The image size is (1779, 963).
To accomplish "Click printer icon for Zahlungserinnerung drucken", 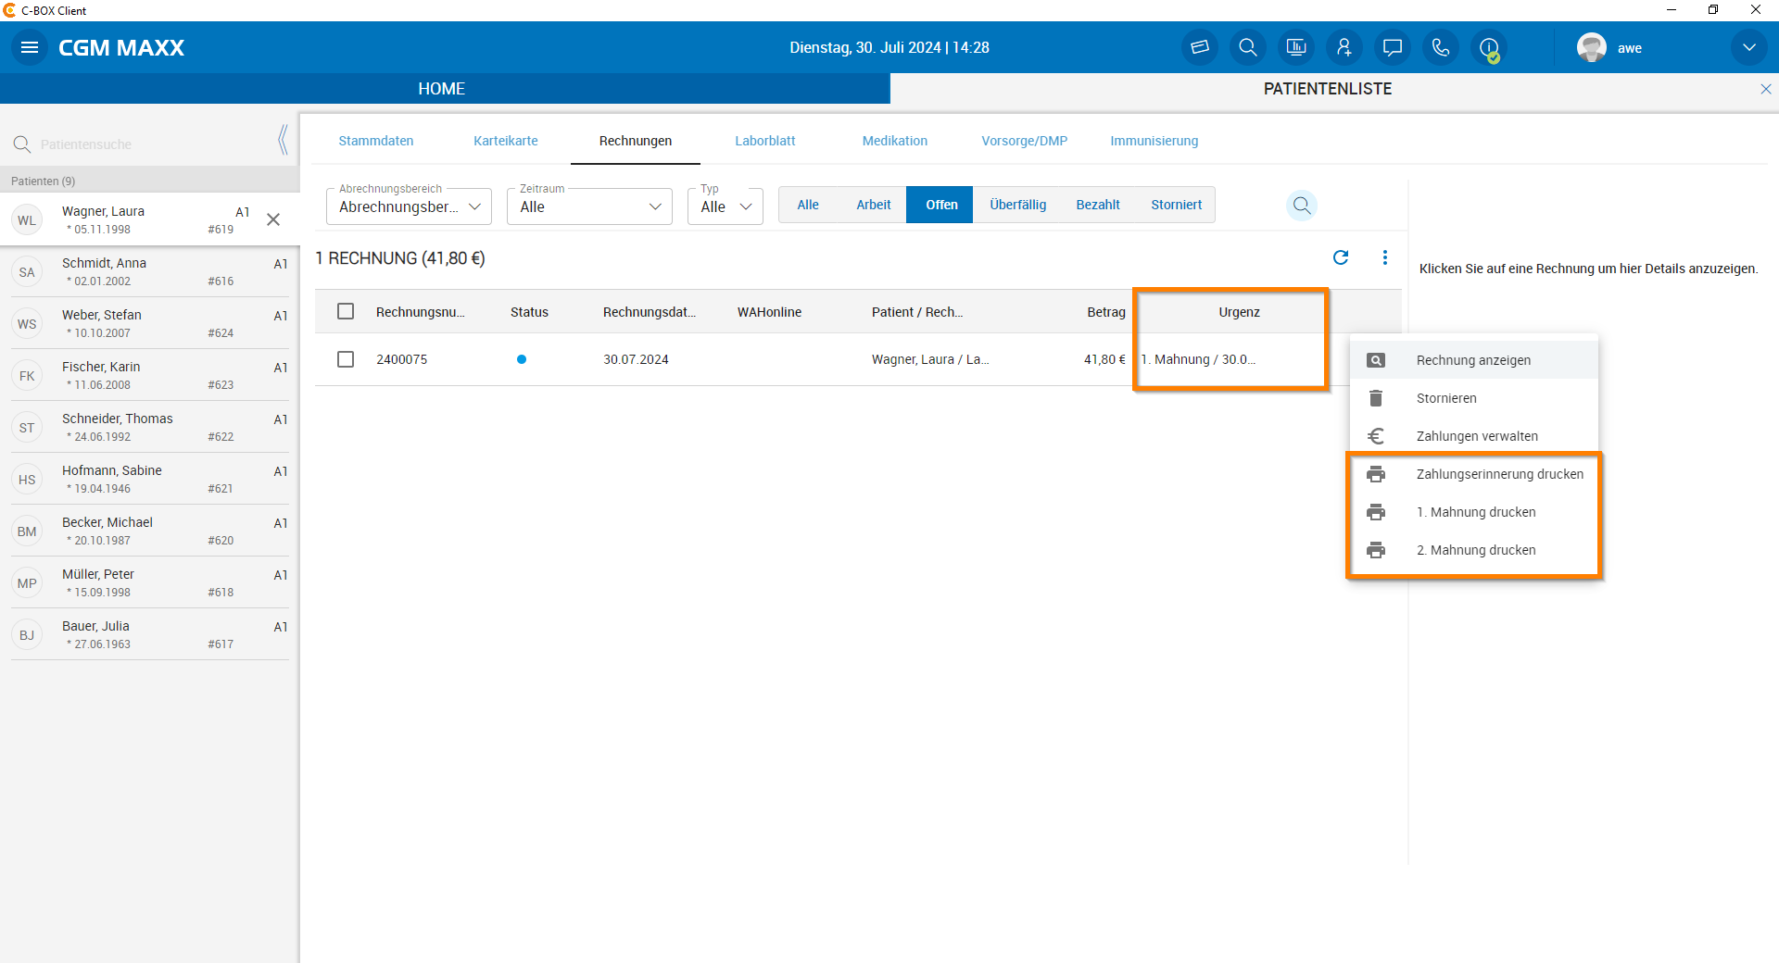I will [1376, 474].
